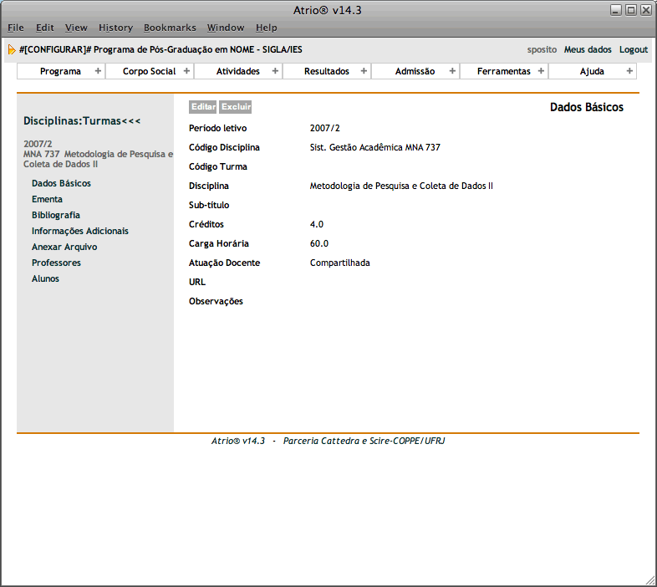The image size is (657, 587).
Task: Open Alunos from the sidebar
Action: pyautogui.click(x=45, y=278)
